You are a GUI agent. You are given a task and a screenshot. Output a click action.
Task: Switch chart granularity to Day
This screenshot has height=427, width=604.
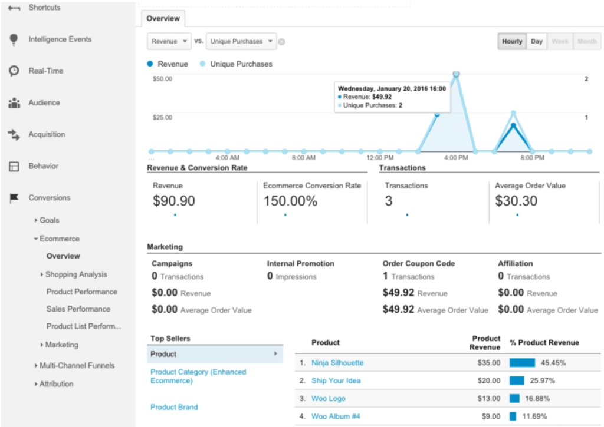click(536, 41)
